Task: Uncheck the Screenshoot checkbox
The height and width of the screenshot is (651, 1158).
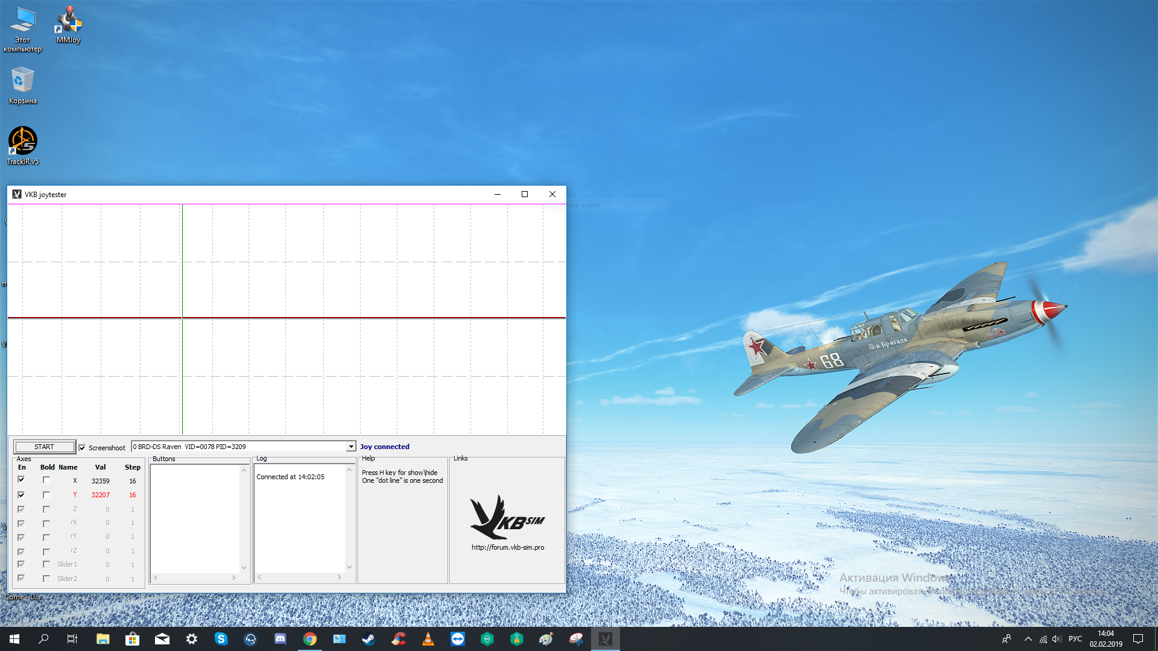Action: [x=83, y=448]
